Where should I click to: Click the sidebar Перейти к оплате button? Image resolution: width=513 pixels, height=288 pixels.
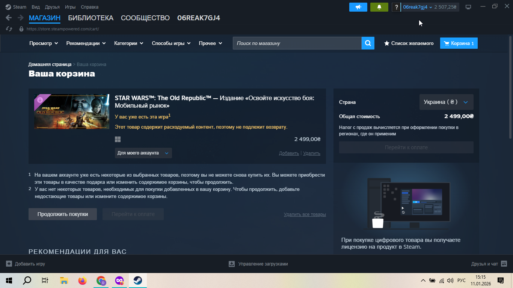406,147
